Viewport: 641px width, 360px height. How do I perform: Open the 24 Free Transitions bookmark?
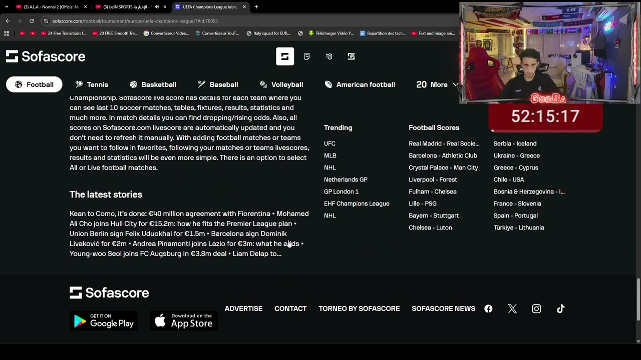click(63, 33)
